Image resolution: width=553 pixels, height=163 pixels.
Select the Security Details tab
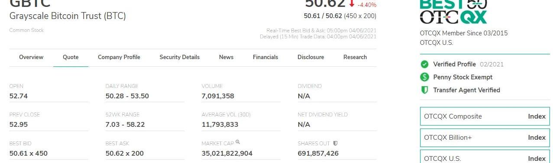pyautogui.click(x=180, y=57)
